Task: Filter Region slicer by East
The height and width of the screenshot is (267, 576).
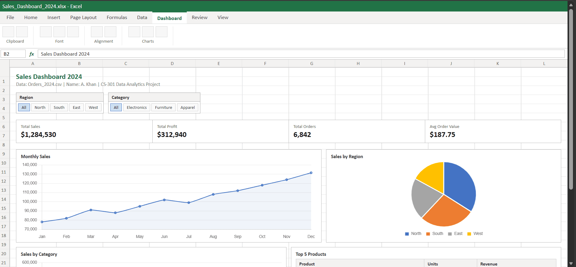Action: (x=76, y=107)
